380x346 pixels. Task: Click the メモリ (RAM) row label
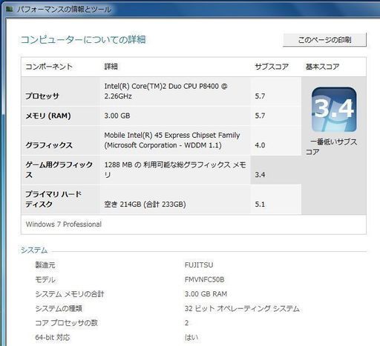[x=48, y=116]
